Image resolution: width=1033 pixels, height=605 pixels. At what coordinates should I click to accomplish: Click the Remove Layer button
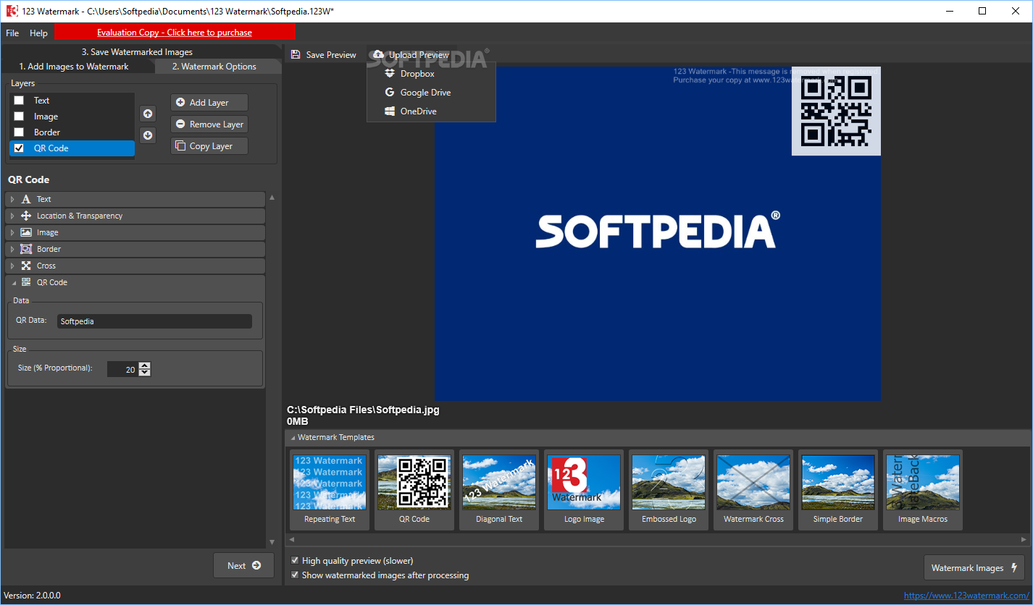[x=209, y=124]
